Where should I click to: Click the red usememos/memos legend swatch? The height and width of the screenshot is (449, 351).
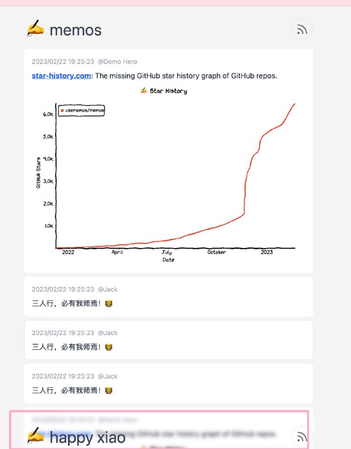pyautogui.click(x=62, y=111)
